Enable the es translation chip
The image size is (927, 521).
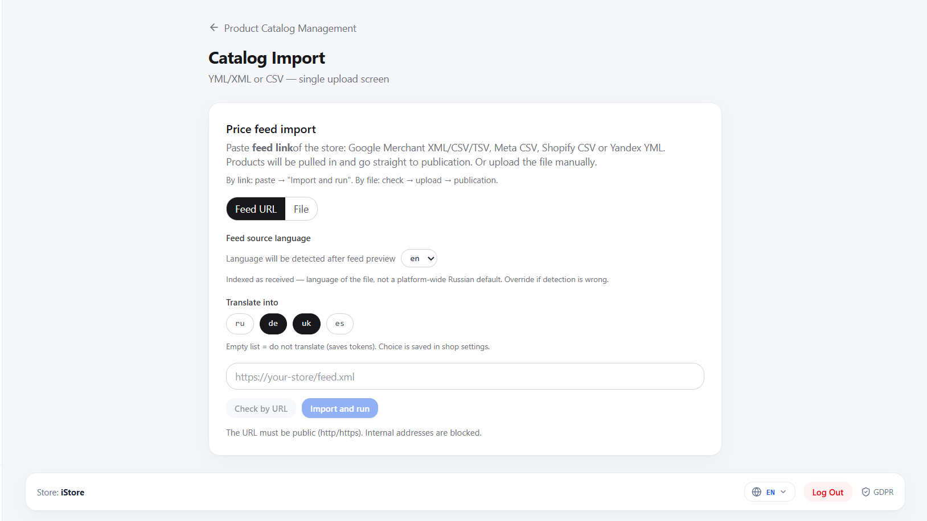pyautogui.click(x=340, y=324)
